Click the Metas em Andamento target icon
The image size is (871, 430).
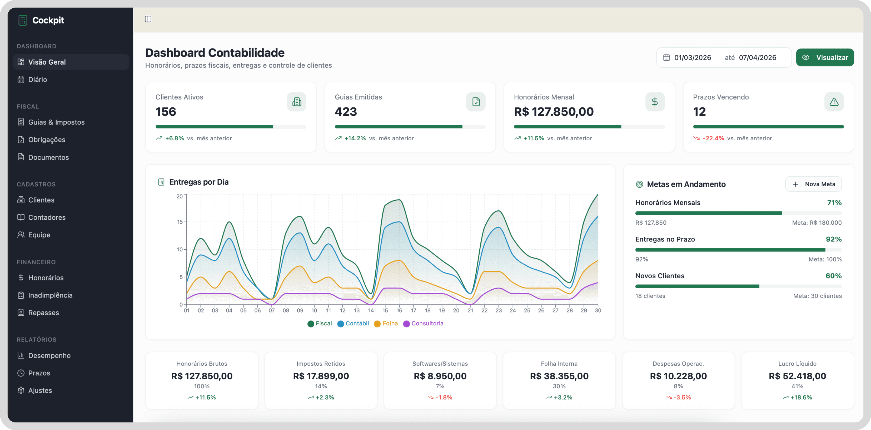(x=639, y=184)
